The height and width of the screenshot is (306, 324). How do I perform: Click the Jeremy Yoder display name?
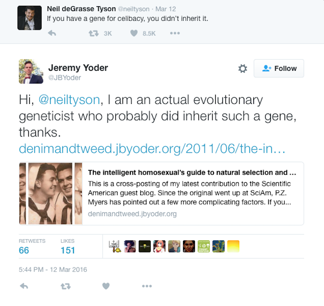click(78, 68)
